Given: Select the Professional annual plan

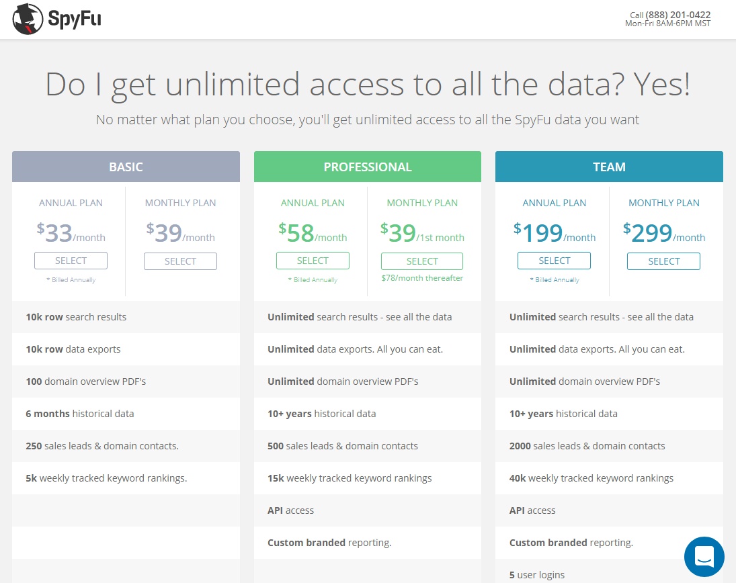Looking at the screenshot, I should pos(313,261).
